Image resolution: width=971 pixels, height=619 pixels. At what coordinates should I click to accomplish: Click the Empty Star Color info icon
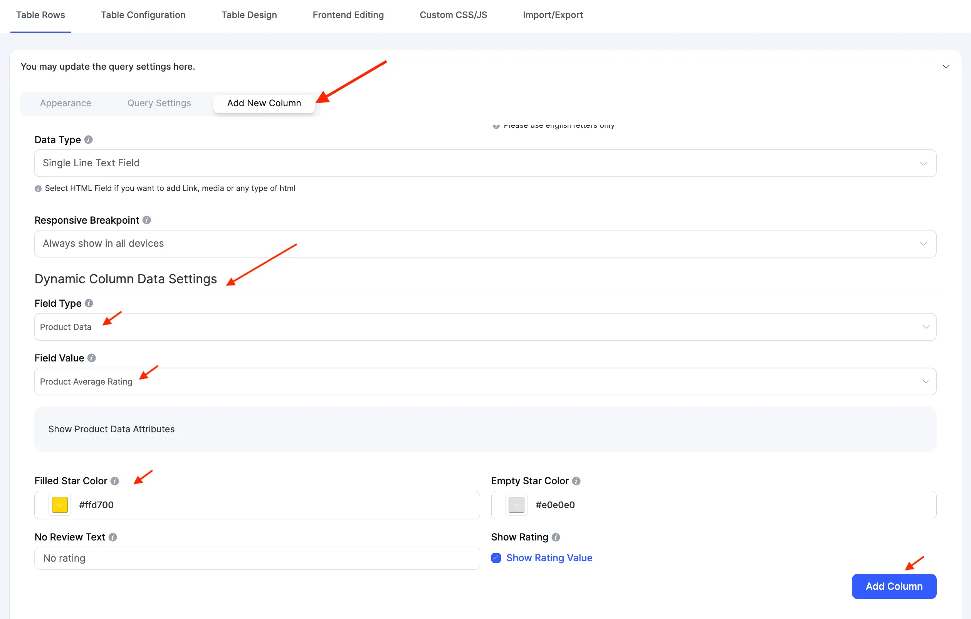pos(577,481)
